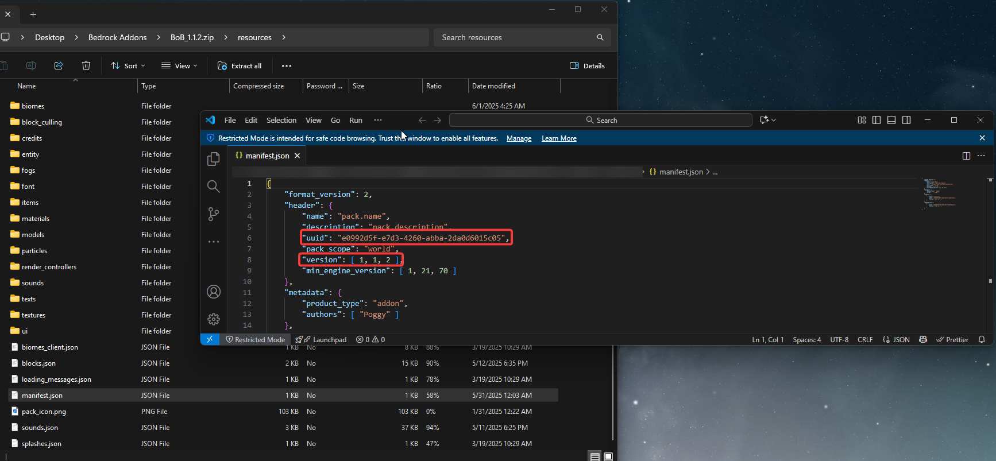Open the Search view in activity bar

[x=213, y=187]
